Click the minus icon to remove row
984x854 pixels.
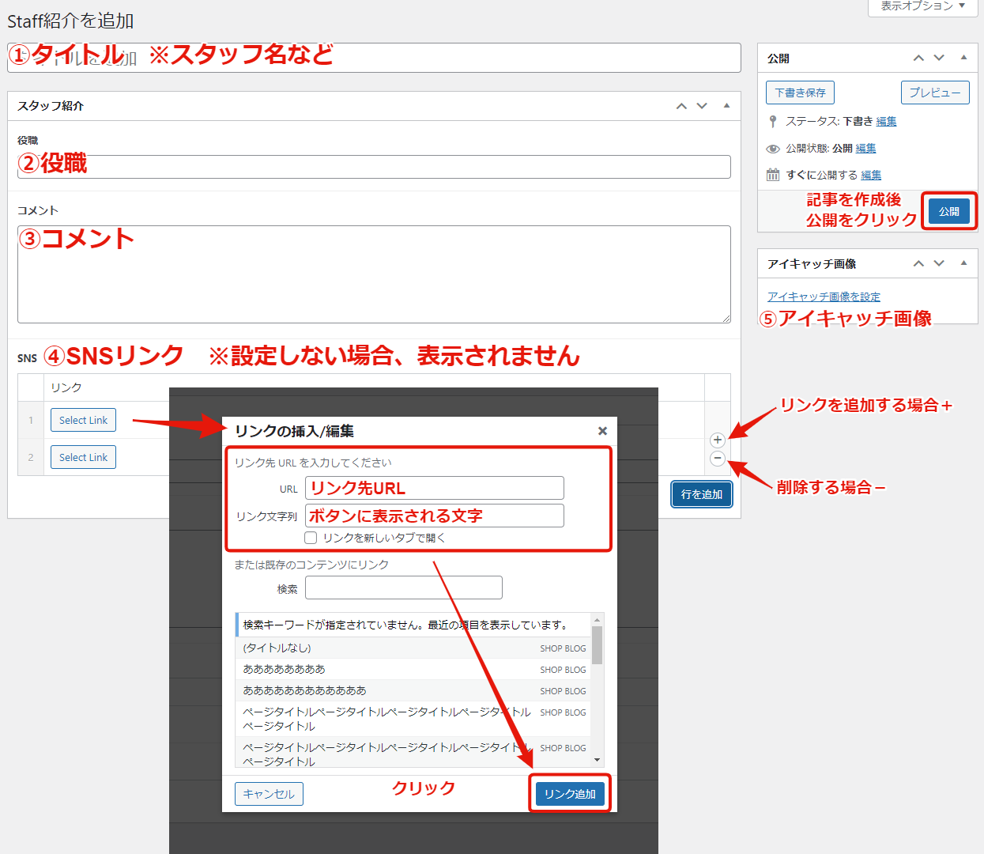[717, 459]
